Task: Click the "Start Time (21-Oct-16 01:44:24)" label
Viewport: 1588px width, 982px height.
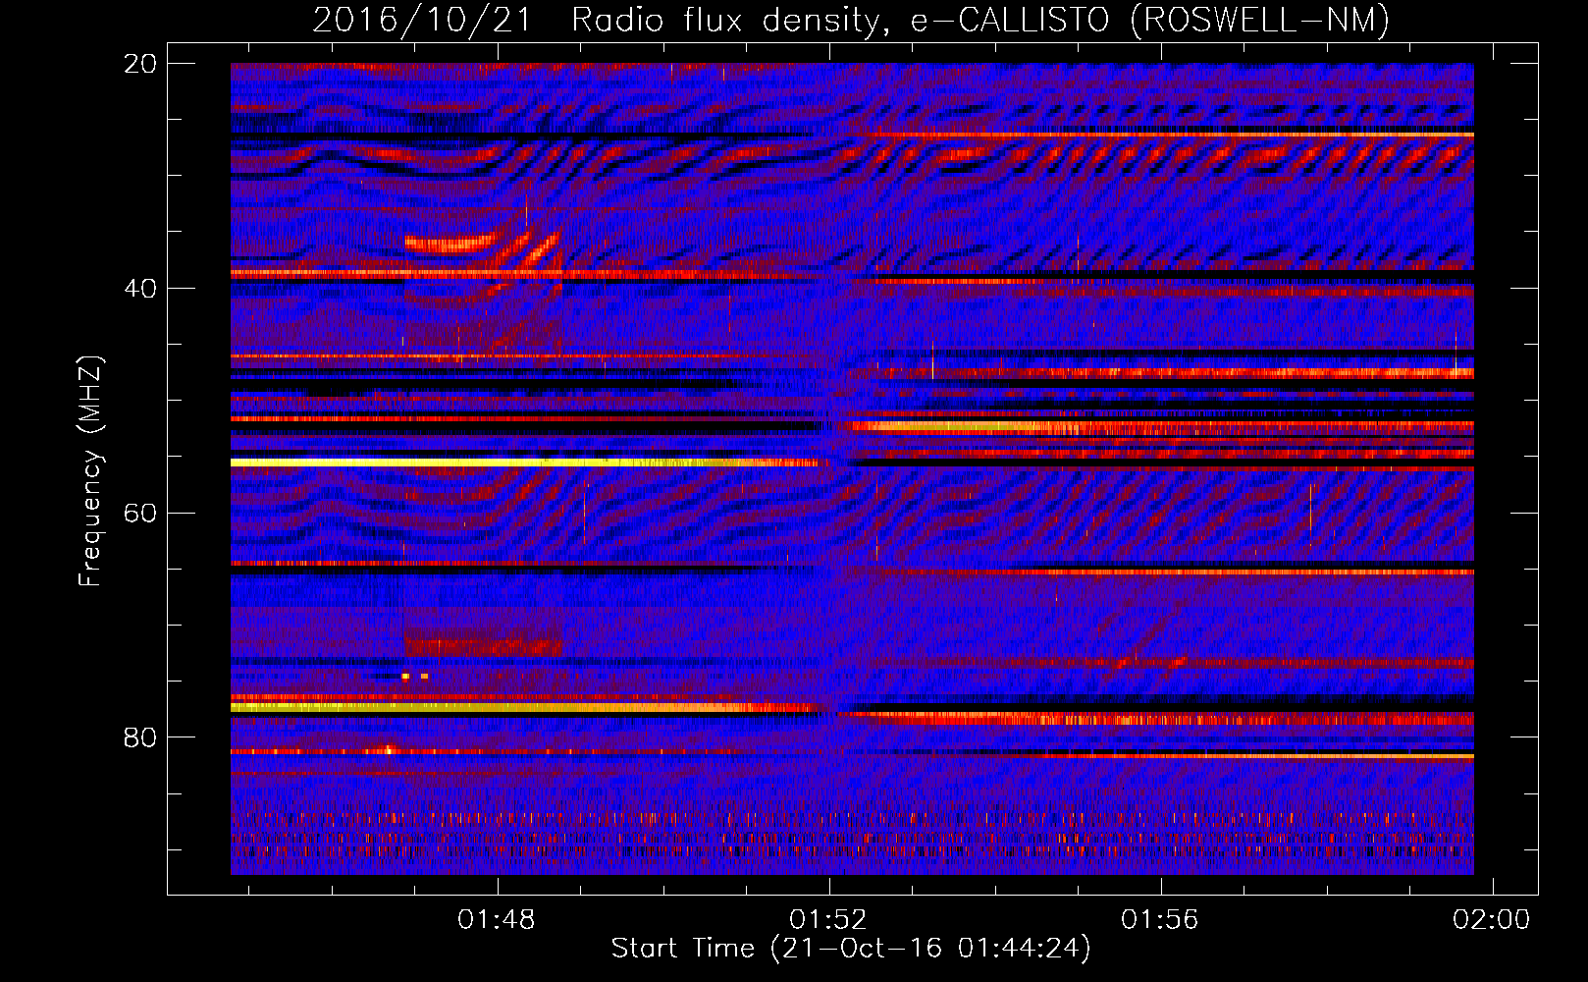Action: (x=851, y=949)
